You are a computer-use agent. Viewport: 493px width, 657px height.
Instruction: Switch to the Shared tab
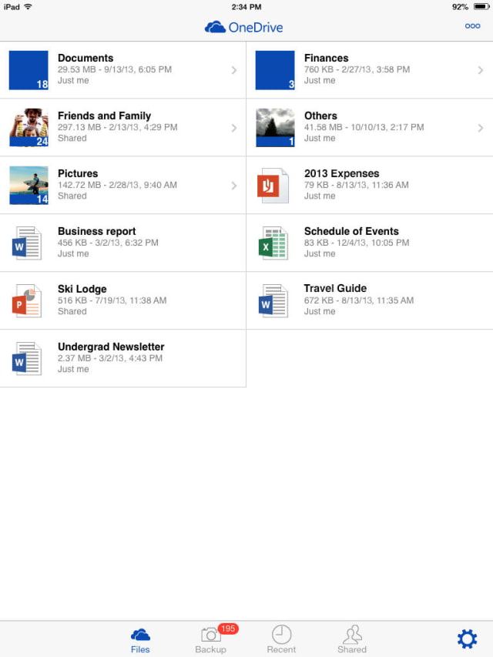coord(352,639)
